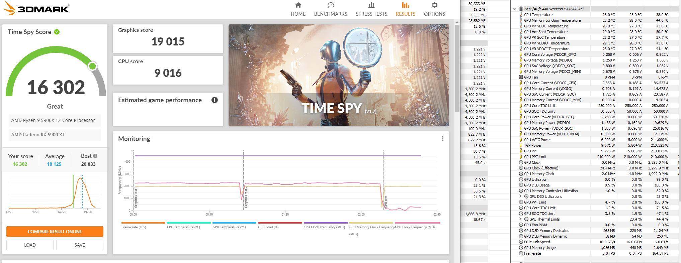Click the info icon next to Best score
681x263 pixels.
[x=95, y=156]
